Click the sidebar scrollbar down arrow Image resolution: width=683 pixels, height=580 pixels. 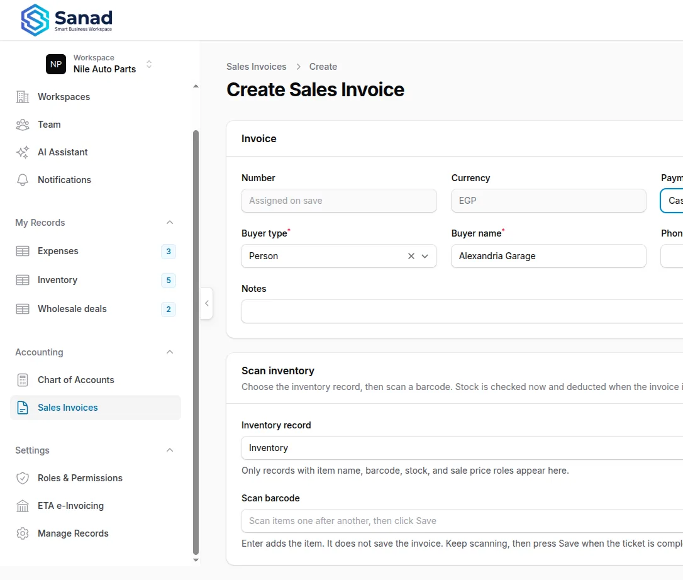196,560
